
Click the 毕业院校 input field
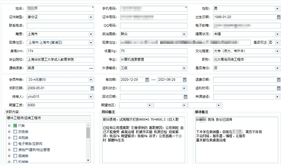coord(61,60)
